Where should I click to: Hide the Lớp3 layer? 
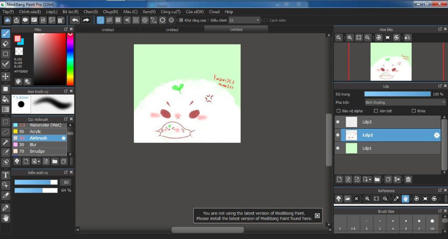pos(338,122)
